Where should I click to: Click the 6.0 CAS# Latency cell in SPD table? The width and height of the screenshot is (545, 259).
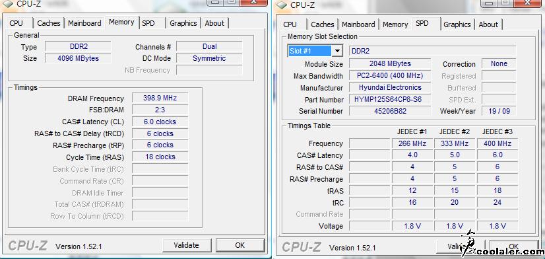(497, 155)
